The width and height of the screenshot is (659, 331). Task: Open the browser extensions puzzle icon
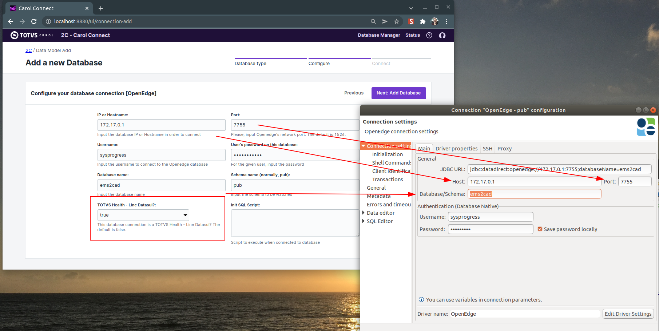click(423, 21)
